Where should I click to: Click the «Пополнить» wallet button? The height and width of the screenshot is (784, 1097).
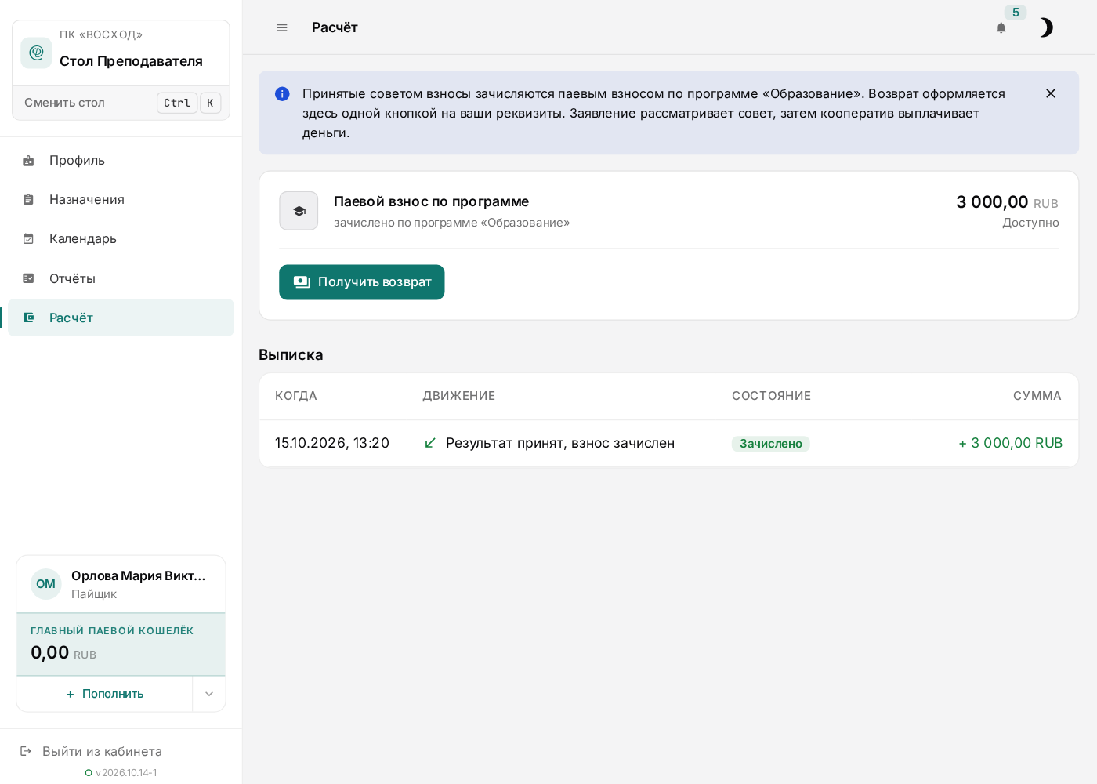click(x=104, y=694)
